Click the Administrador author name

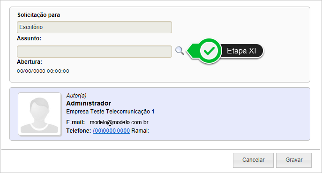click(x=89, y=103)
